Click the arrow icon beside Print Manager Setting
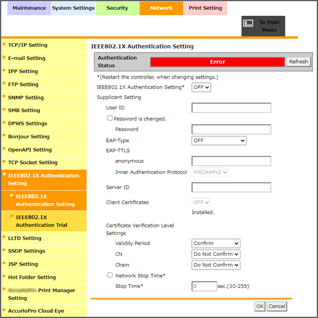Viewport: 318px width, 318px height. click(x=4, y=289)
